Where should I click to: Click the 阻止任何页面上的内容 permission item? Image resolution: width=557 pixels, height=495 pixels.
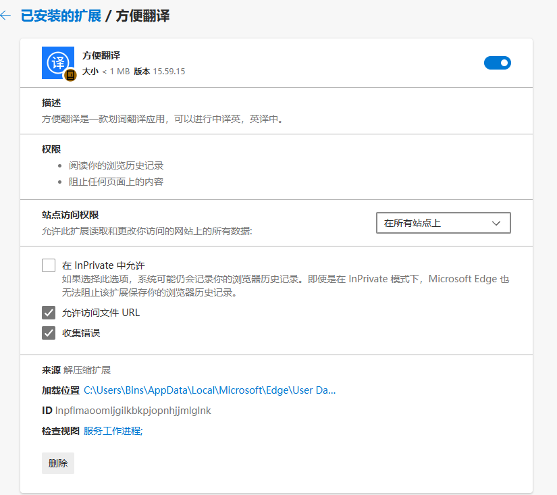pos(116,182)
